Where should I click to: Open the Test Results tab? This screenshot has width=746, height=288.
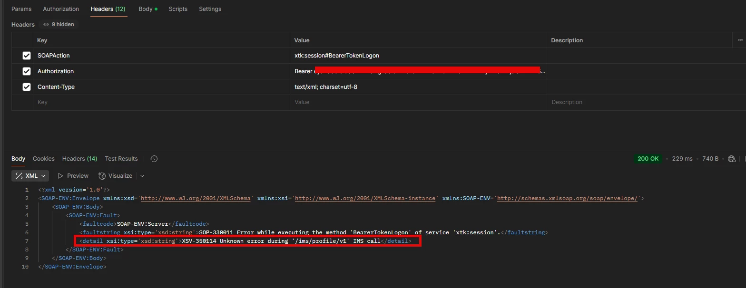pyautogui.click(x=121, y=159)
